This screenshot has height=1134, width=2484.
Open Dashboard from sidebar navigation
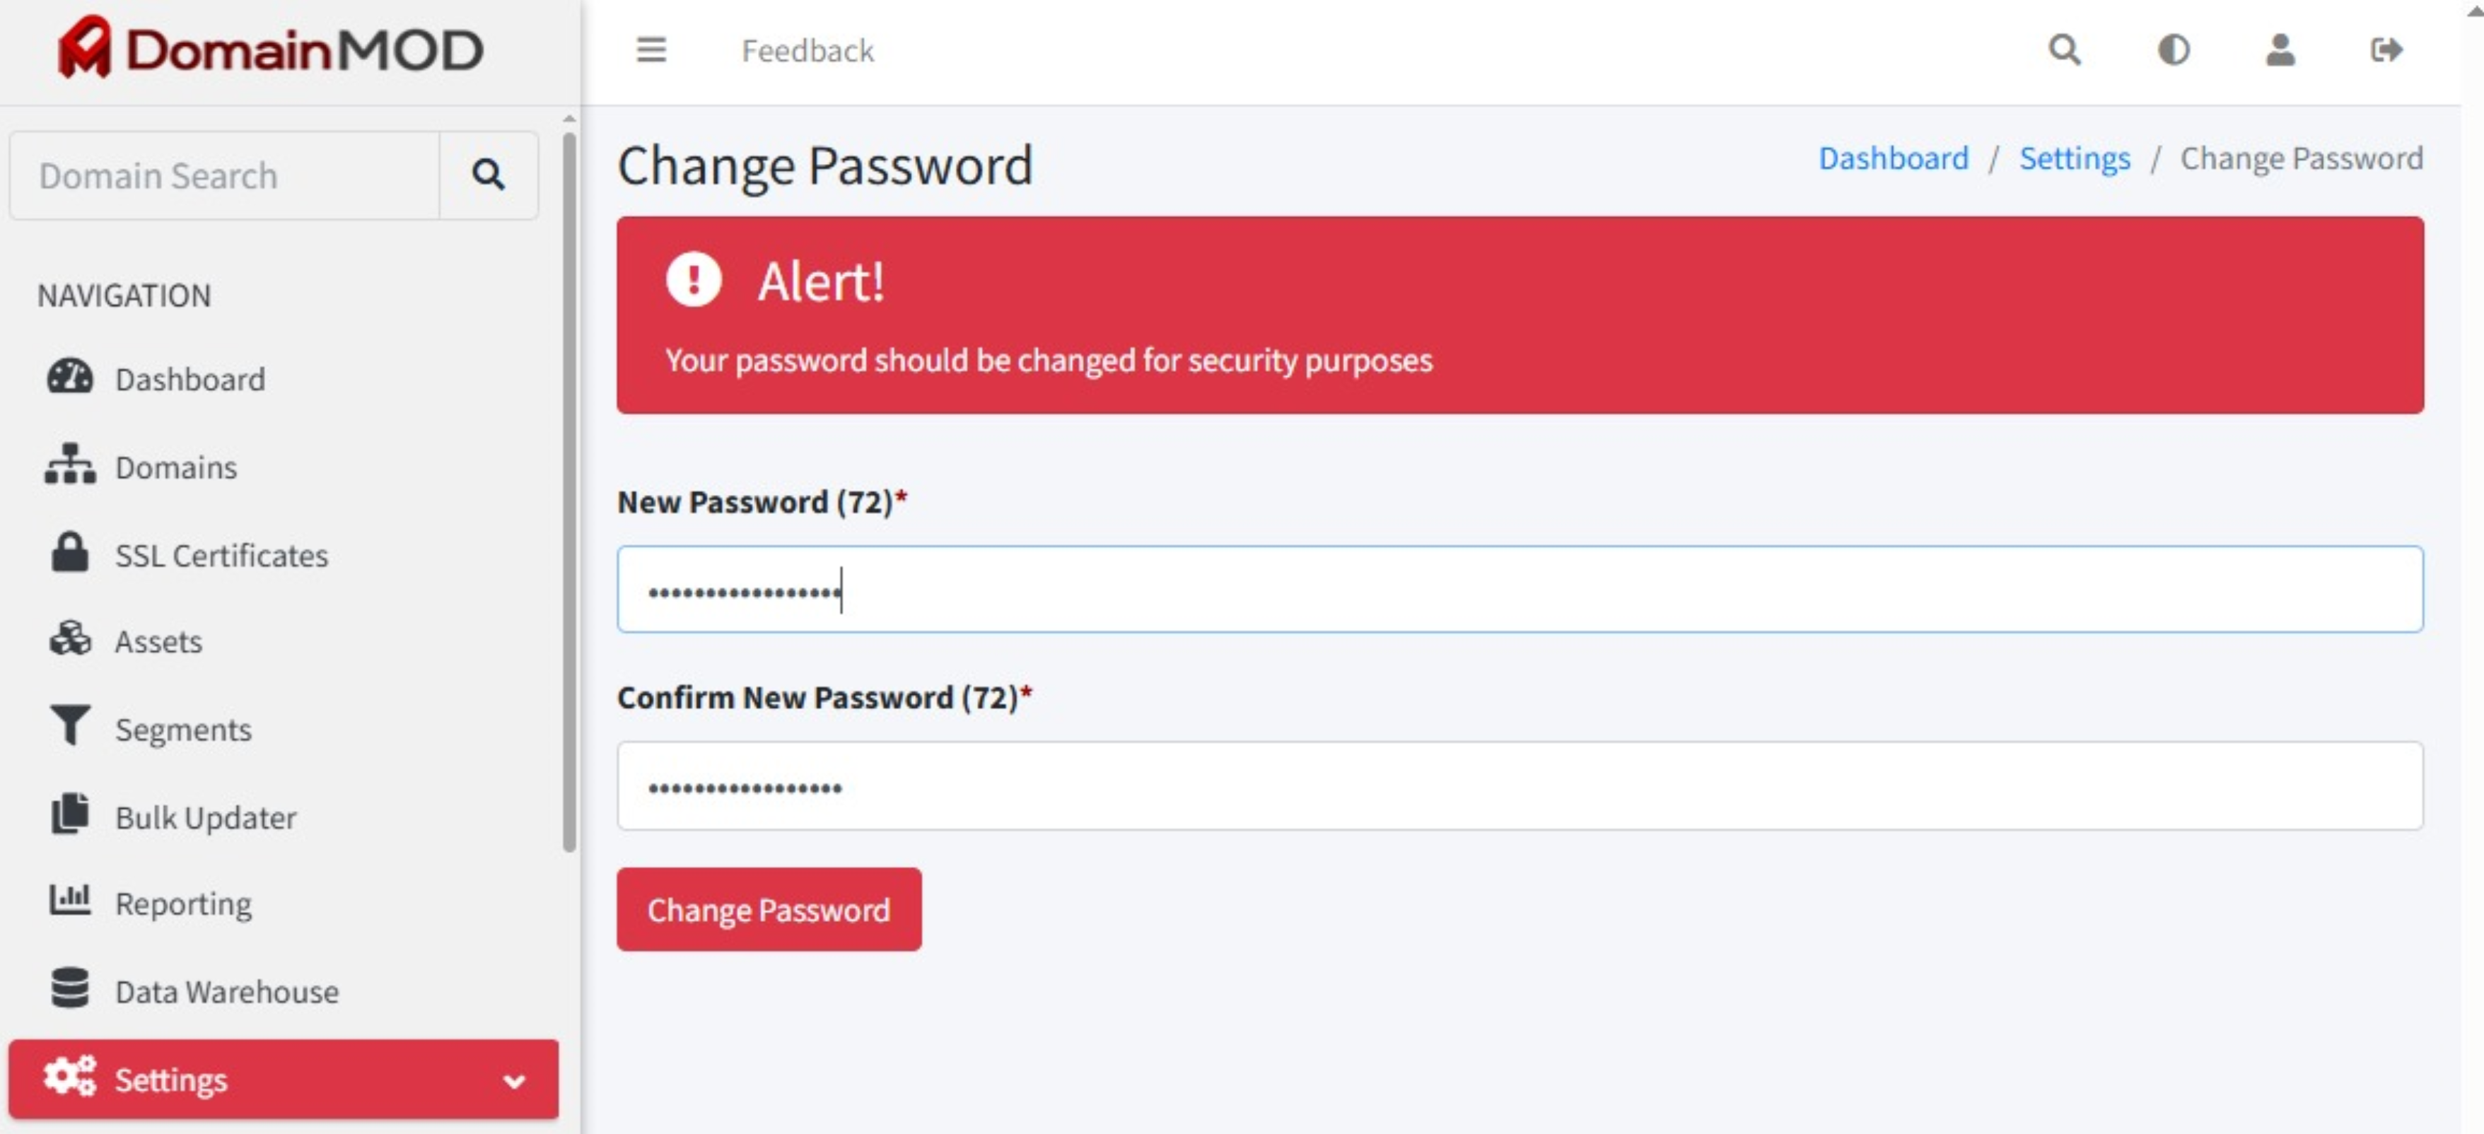pyautogui.click(x=190, y=379)
